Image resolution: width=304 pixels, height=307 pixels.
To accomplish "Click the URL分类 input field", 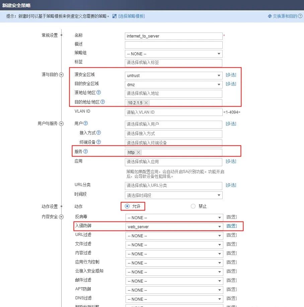I will (173, 186).
